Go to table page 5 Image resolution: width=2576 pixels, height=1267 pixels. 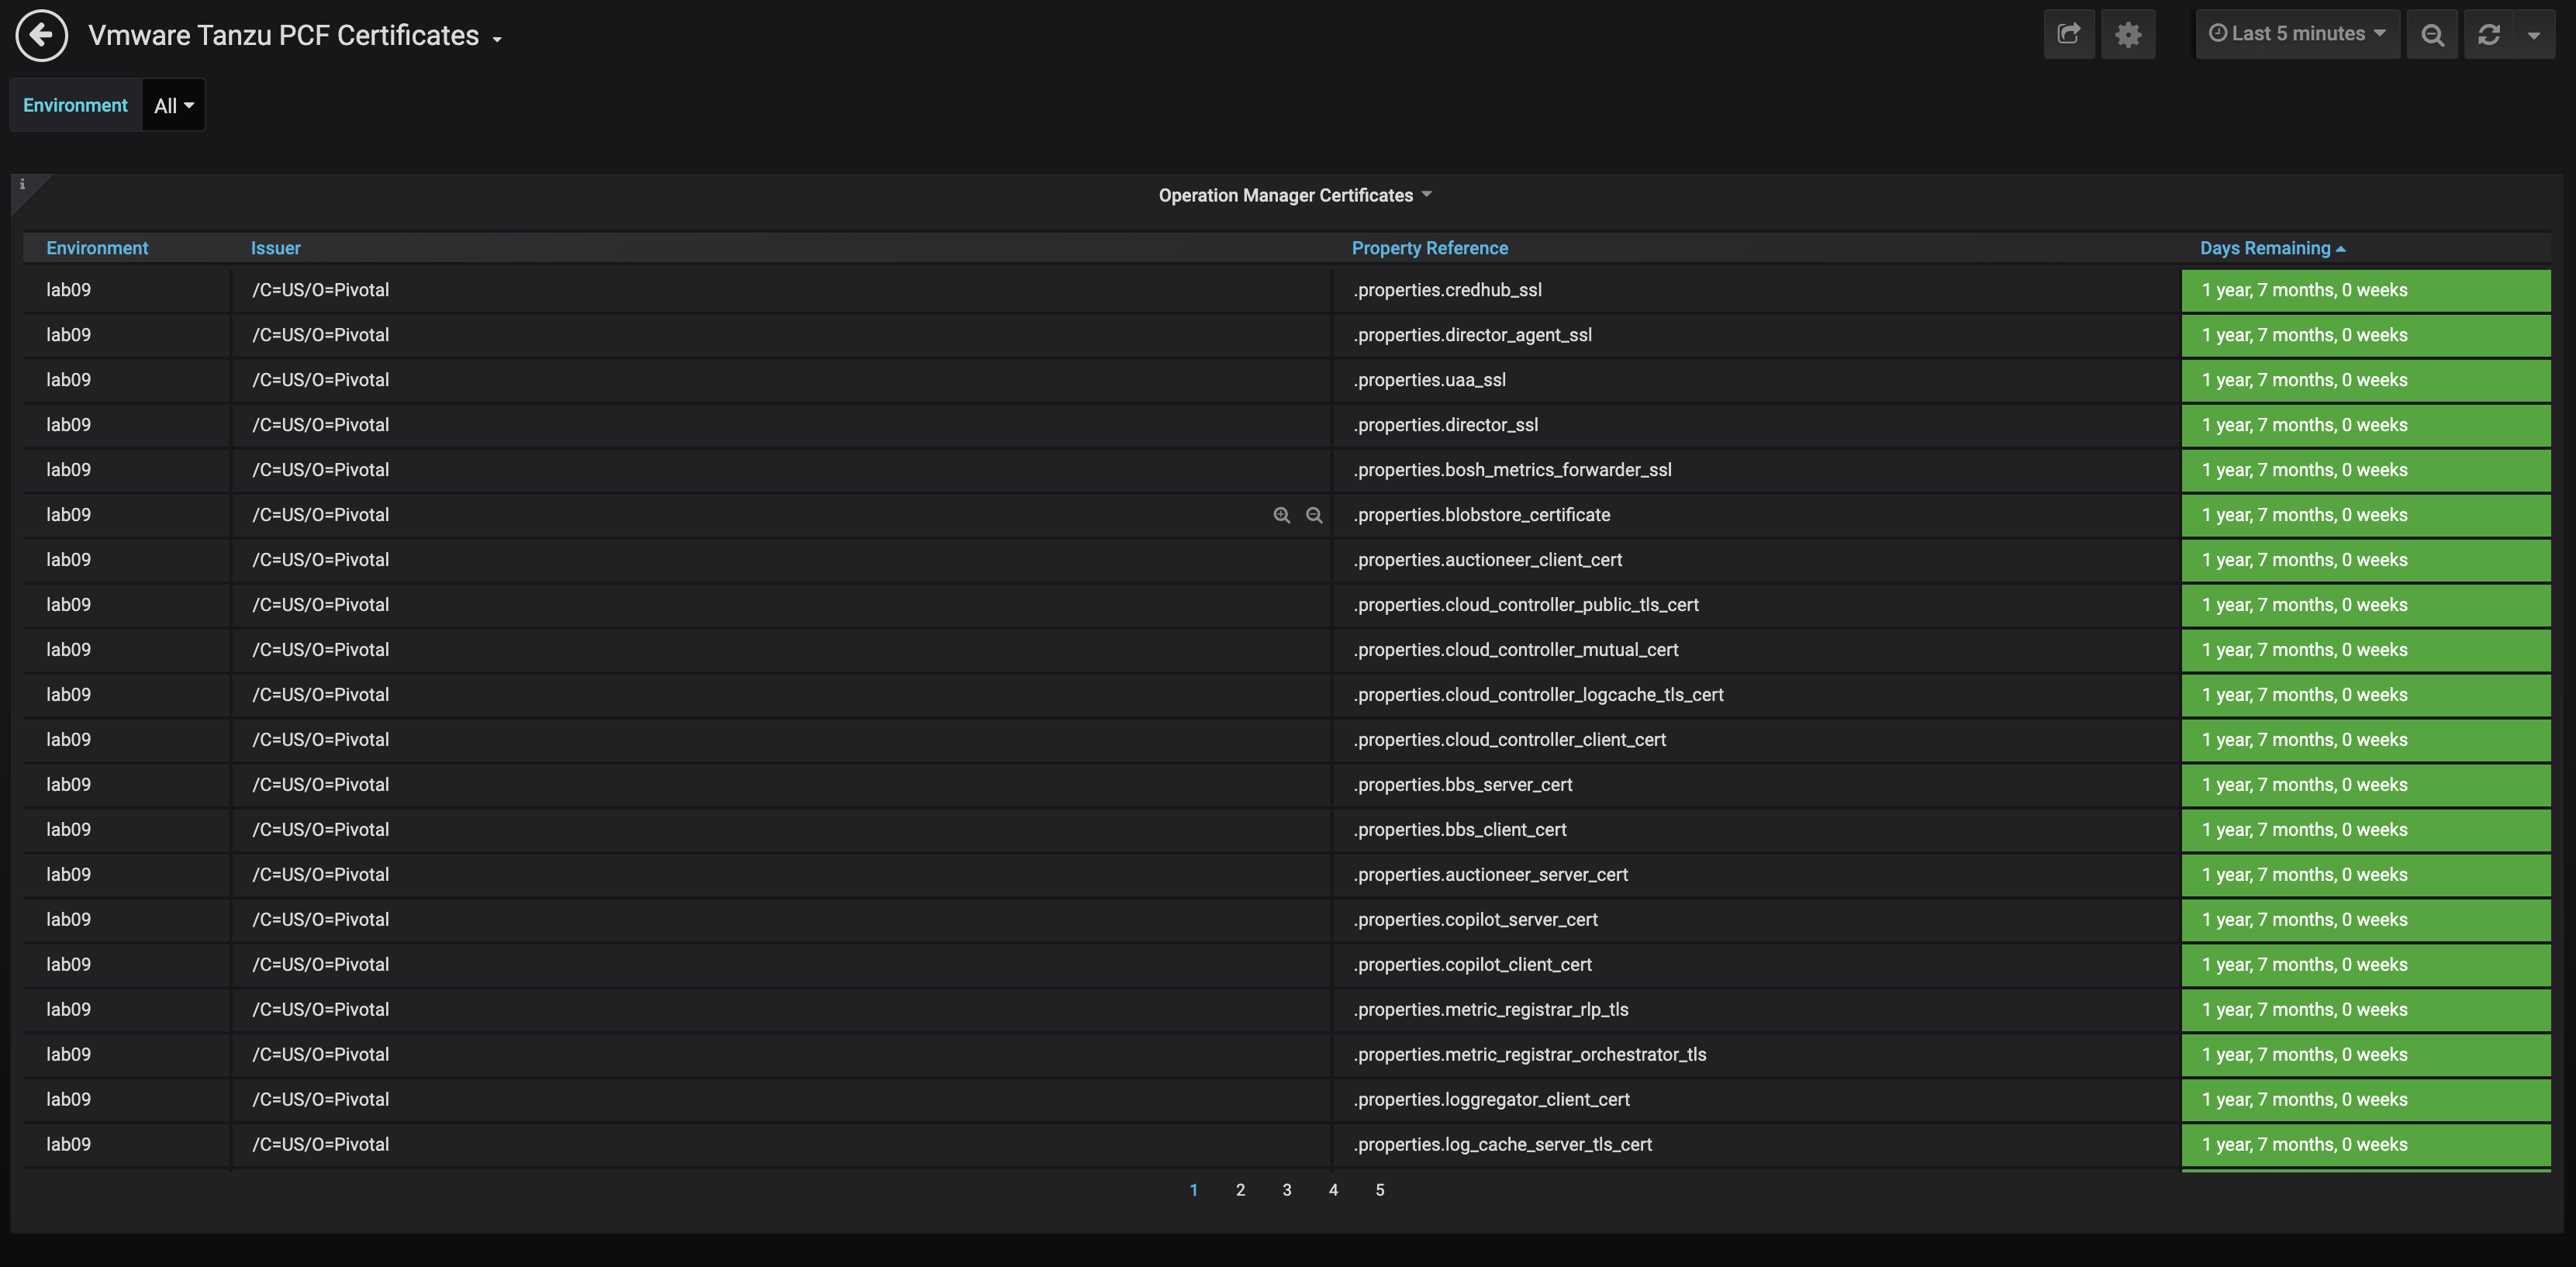pyautogui.click(x=1380, y=1190)
